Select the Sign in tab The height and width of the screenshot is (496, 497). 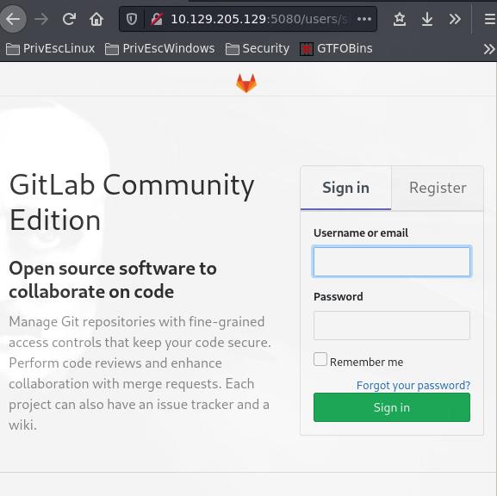[345, 188]
